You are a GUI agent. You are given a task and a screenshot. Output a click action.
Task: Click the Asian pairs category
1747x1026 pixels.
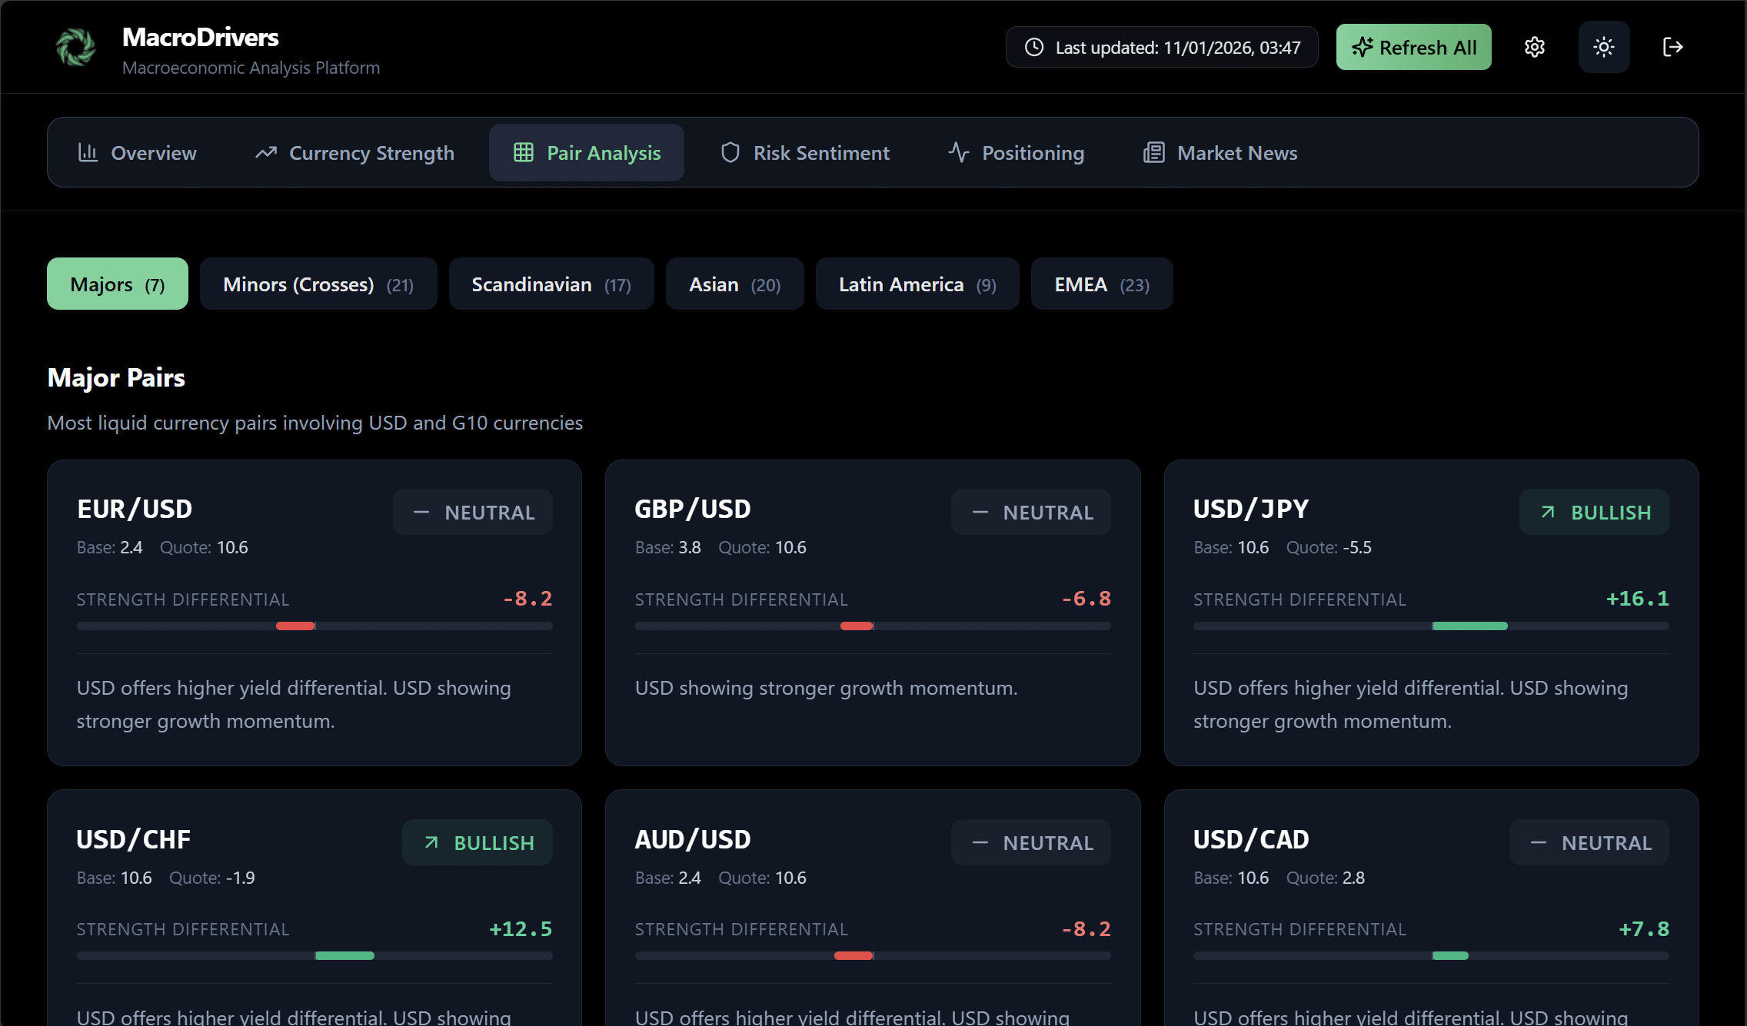734,284
